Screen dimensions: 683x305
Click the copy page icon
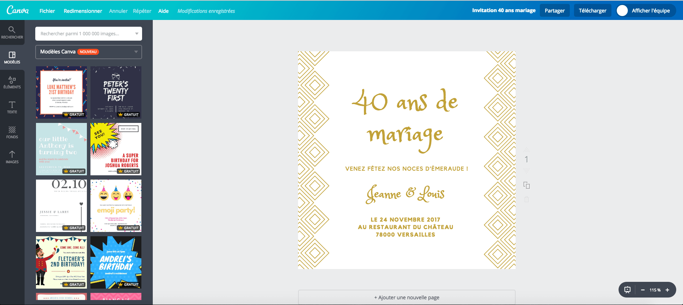click(527, 185)
